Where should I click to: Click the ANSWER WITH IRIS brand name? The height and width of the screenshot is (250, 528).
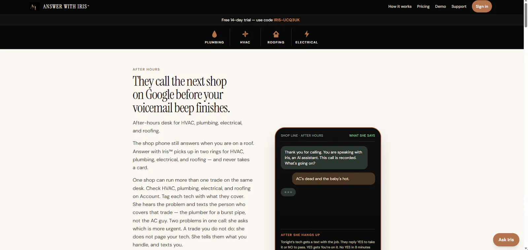pyautogui.click(x=66, y=7)
